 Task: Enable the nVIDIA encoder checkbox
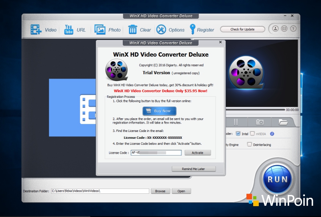[x=252, y=134]
